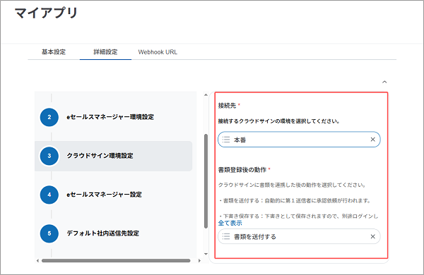This screenshot has height=275, width=424.
Task: Click left arrow of horizontal scrollbar
Action: coord(37,261)
